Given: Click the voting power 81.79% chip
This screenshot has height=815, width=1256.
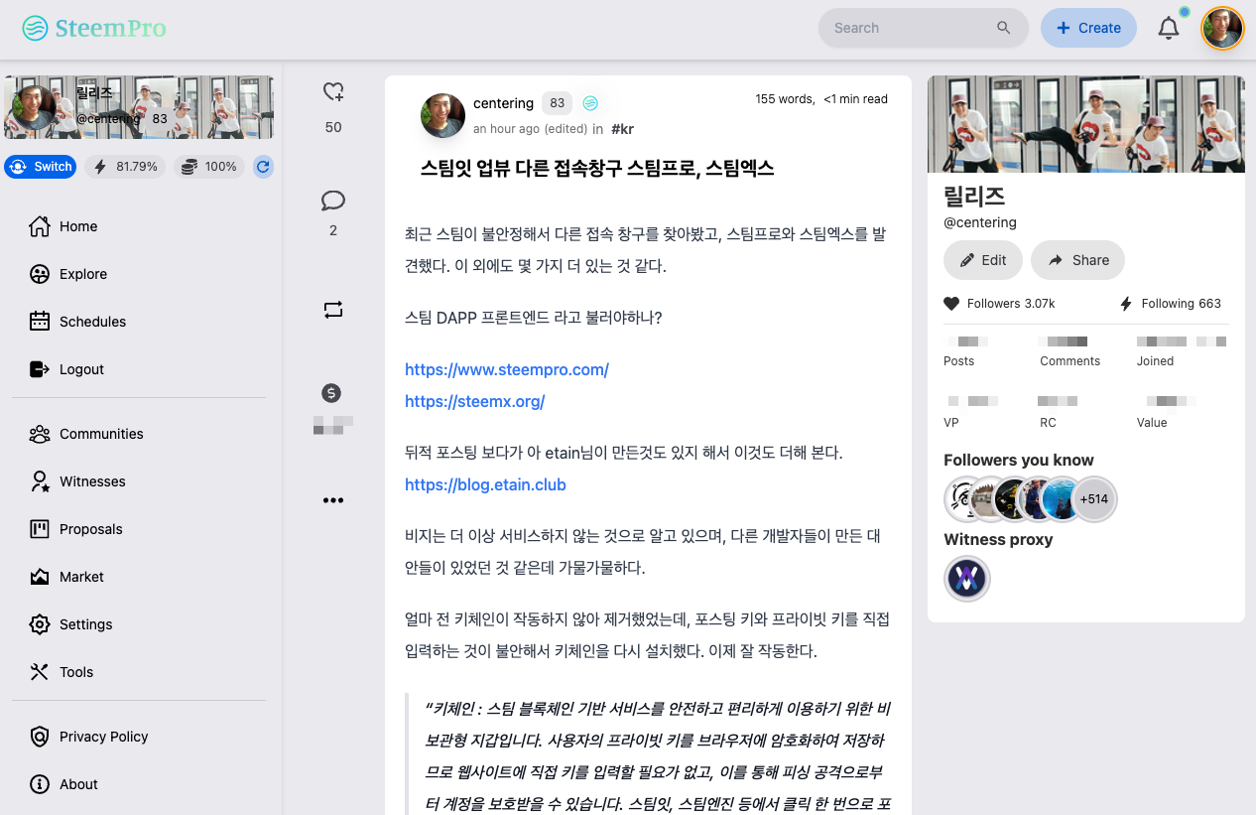Looking at the screenshot, I should [125, 167].
